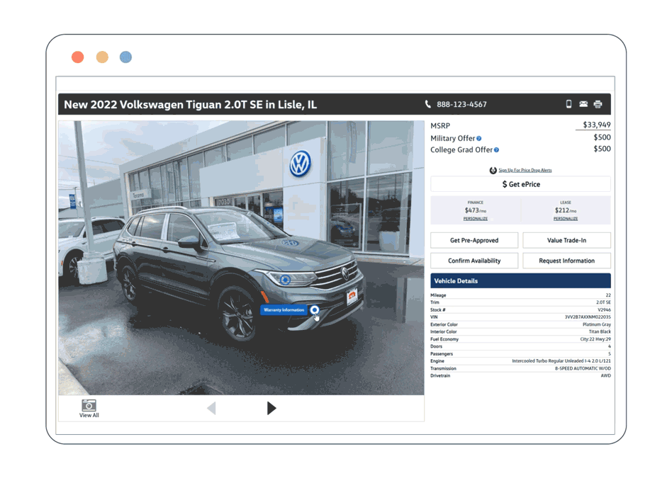Personalize the Finance payment
672x478 pixels.
coord(475,218)
